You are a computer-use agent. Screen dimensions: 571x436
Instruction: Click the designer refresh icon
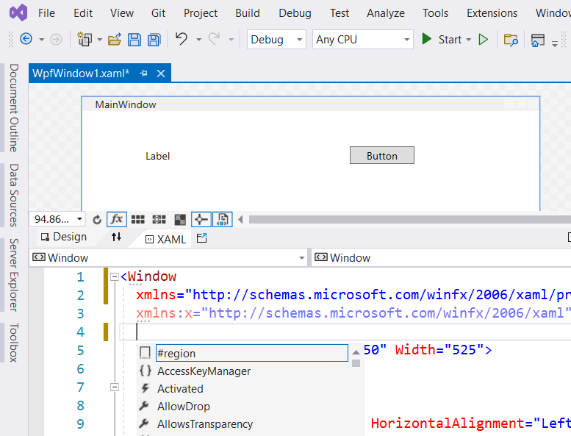pyautogui.click(x=97, y=219)
